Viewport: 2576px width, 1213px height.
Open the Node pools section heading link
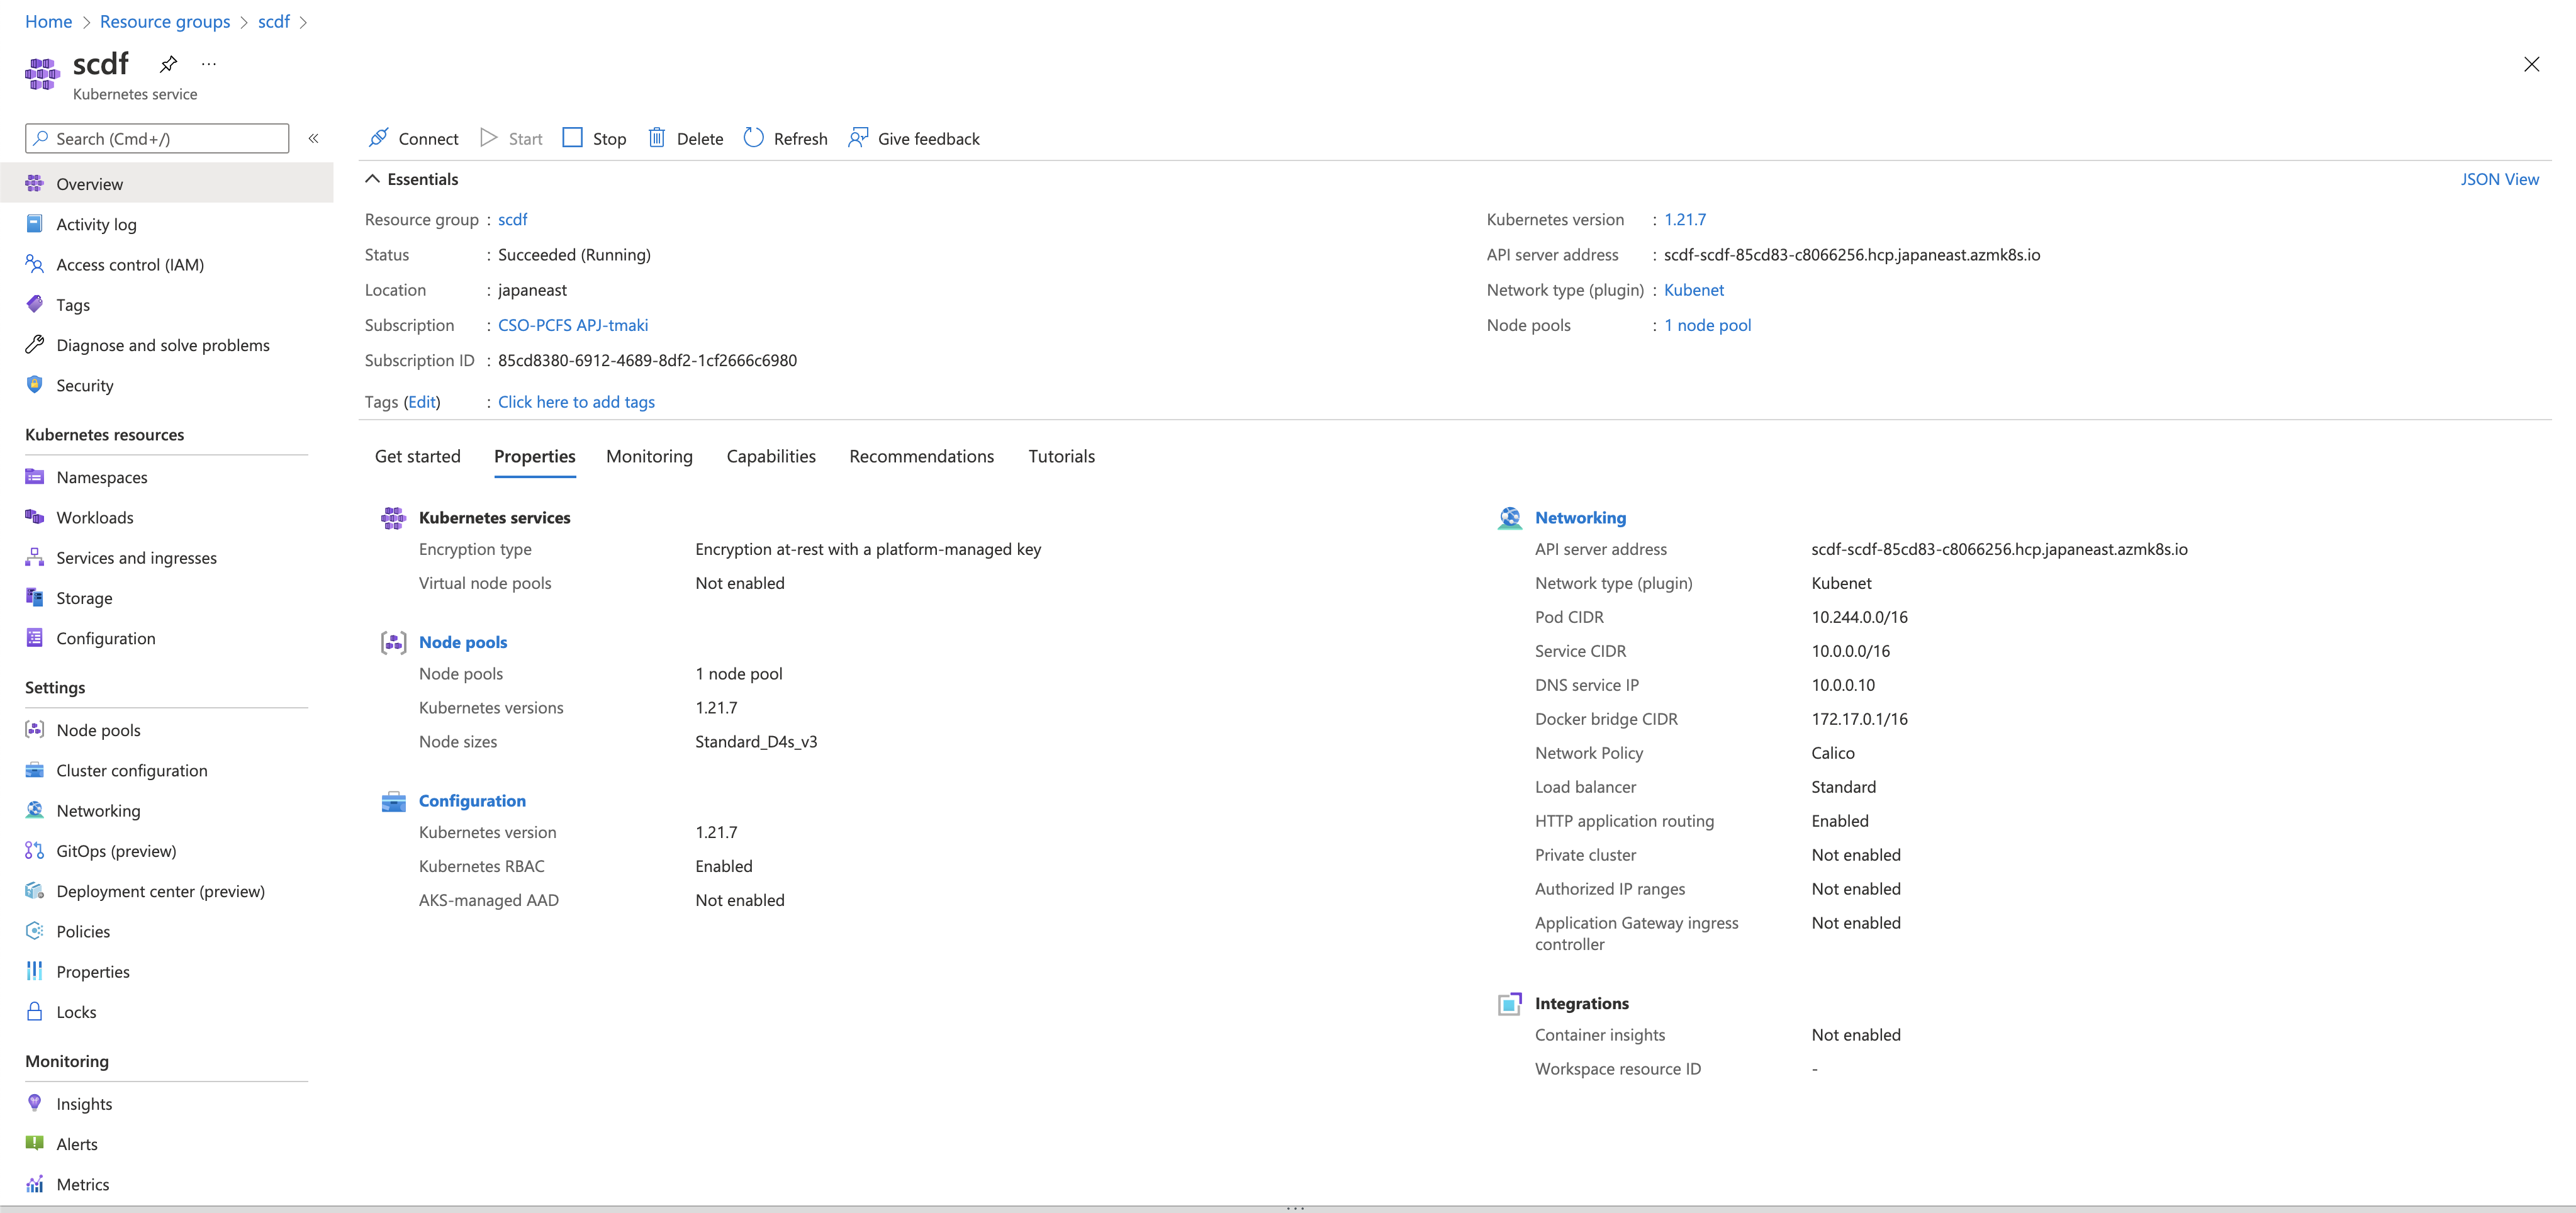coord(463,642)
